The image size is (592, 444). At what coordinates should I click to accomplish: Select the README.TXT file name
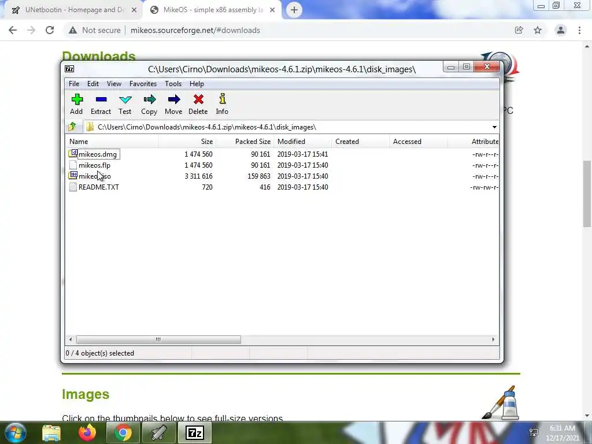coord(98,187)
